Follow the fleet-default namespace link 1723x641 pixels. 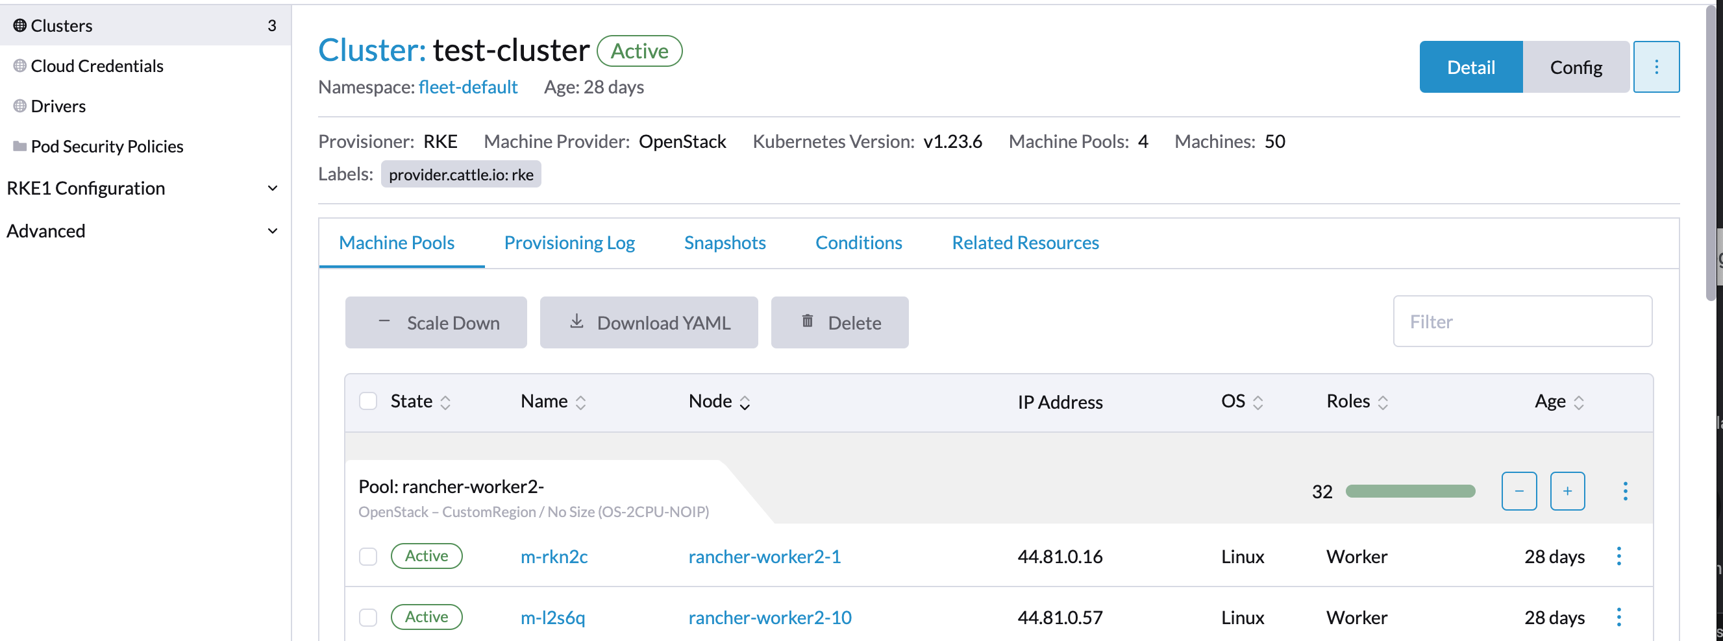pos(467,86)
